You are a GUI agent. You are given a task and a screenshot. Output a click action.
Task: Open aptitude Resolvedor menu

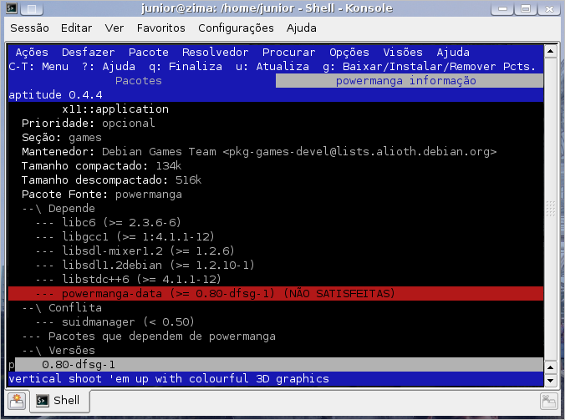tap(215, 52)
